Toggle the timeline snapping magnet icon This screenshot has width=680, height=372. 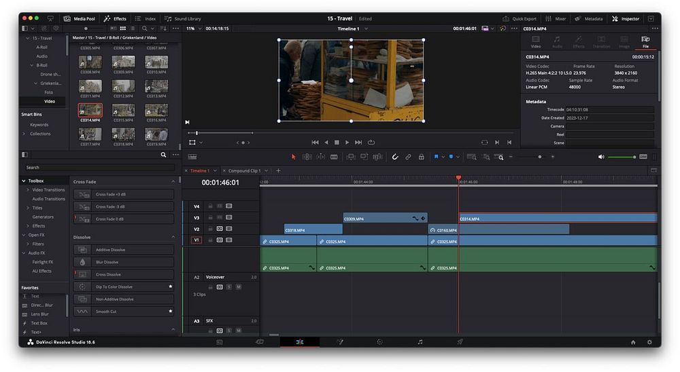(395, 157)
